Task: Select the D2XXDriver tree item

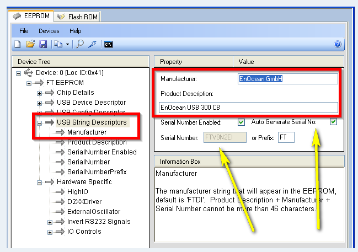Action: 84,202
